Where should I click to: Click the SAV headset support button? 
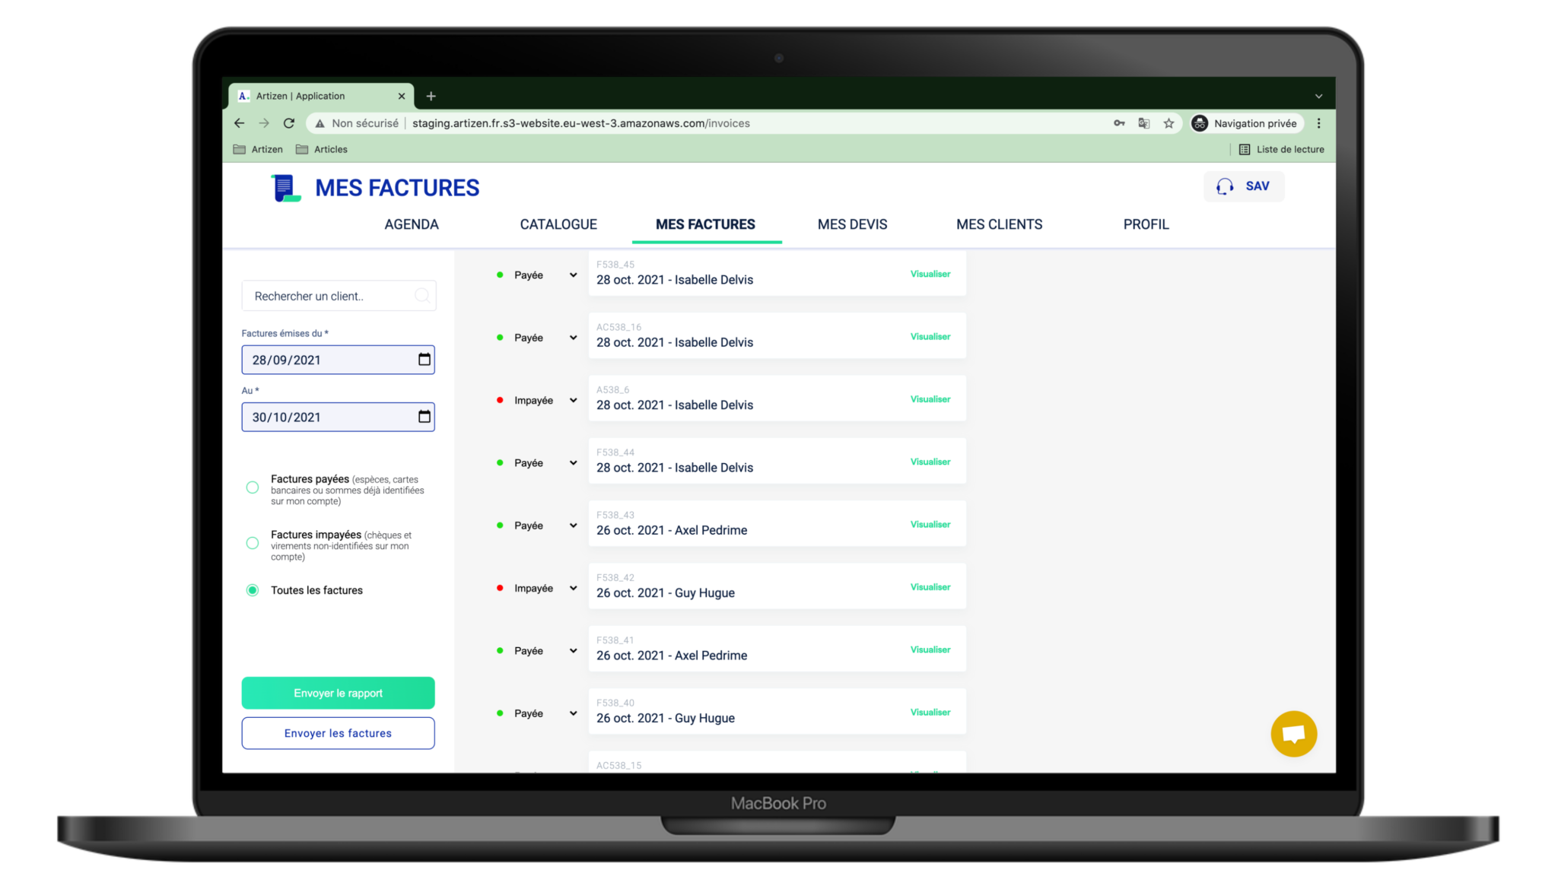click(x=1244, y=186)
